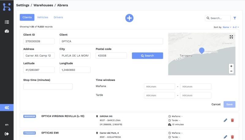Viewport: 245px width, 140px height.
Task: Zoom in on the map
Action: (231, 66)
